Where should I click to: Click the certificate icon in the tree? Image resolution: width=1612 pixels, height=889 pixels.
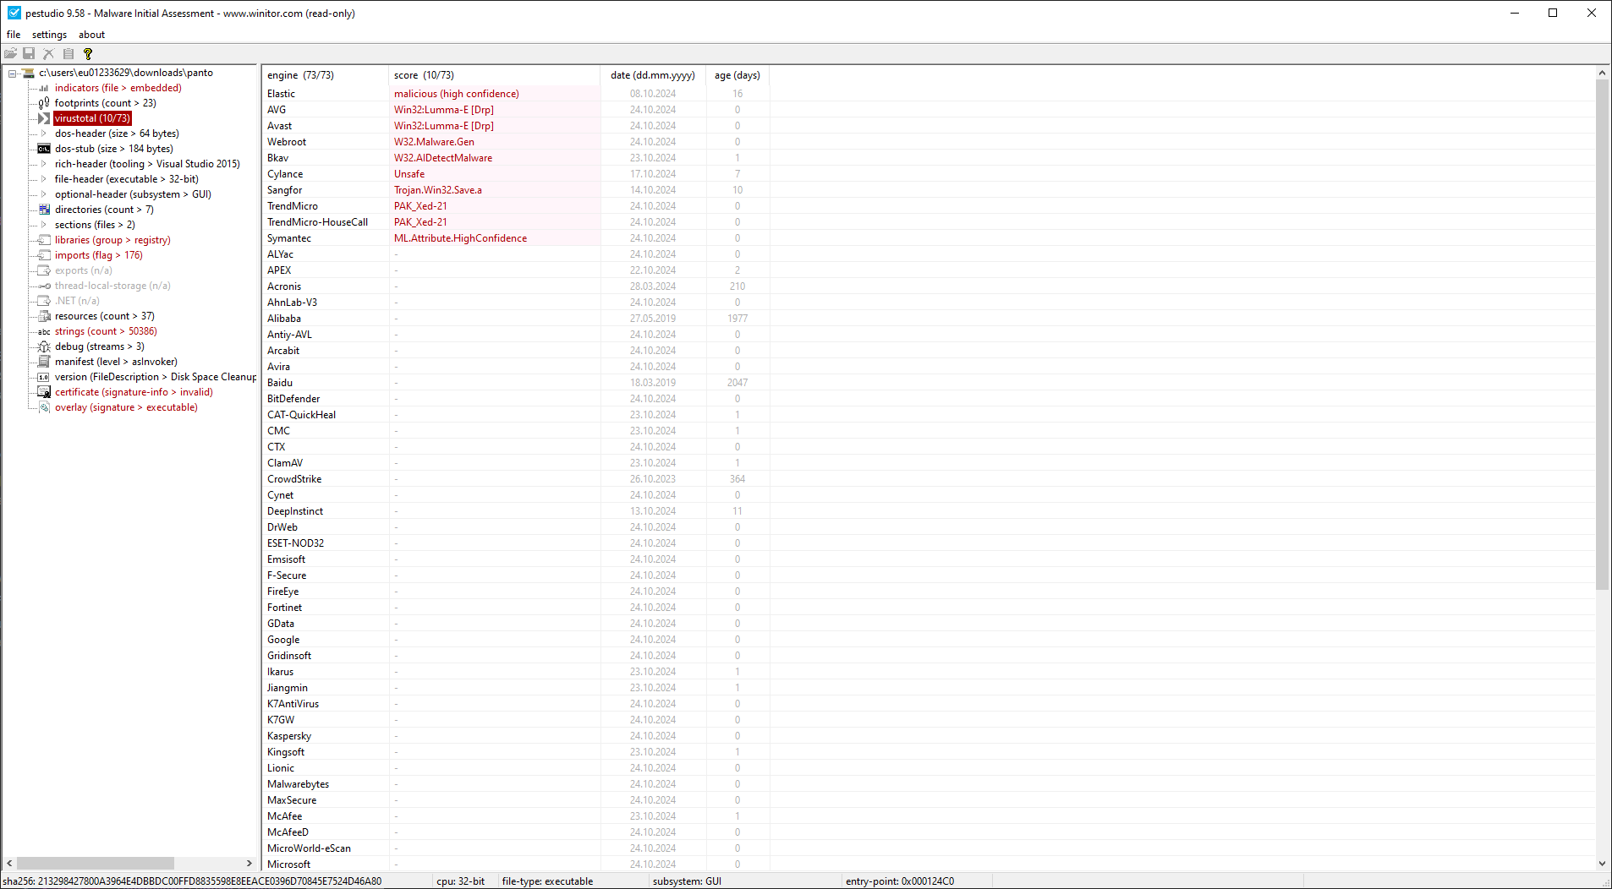click(x=44, y=392)
